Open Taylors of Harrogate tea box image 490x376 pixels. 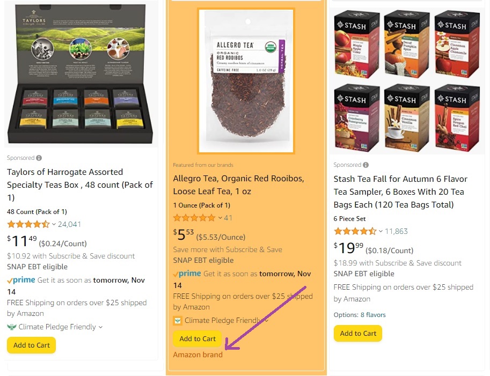point(81,73)
